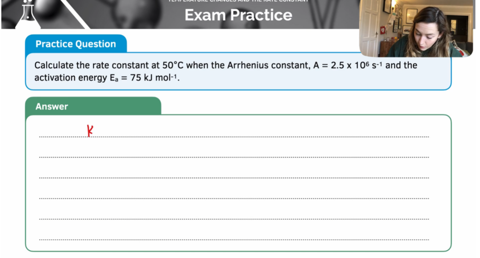
Task: Click the red handwritten k letter
Action: 90,131
